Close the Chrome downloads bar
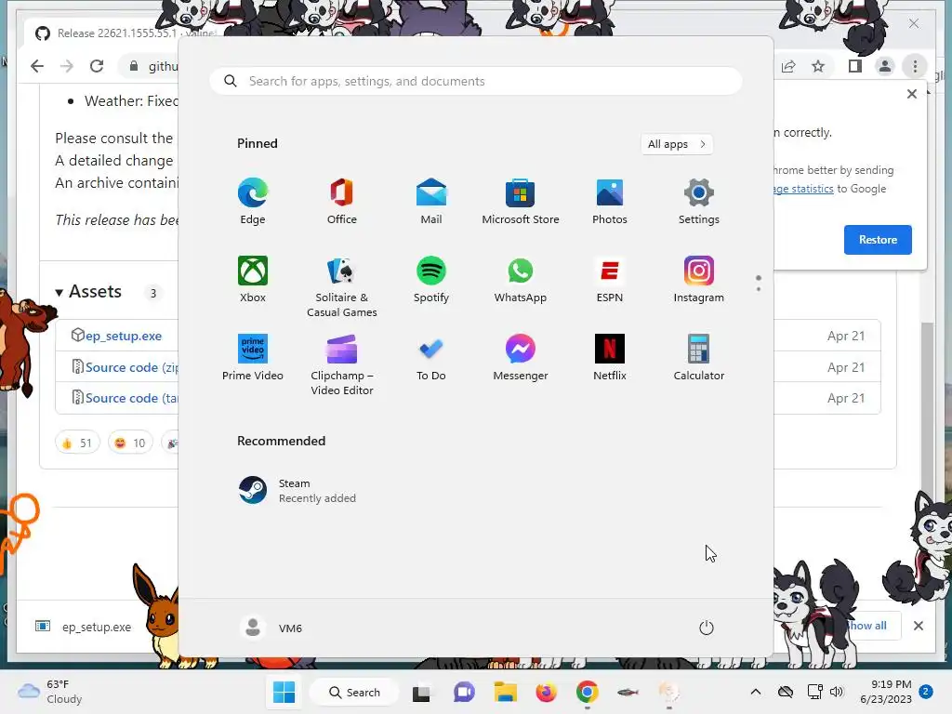The width and height of the screenshot is (952, 714). [919, 626]
